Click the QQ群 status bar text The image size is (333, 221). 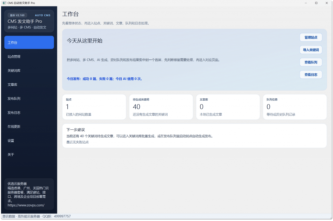pyautogui.click(x=57, y=216)
